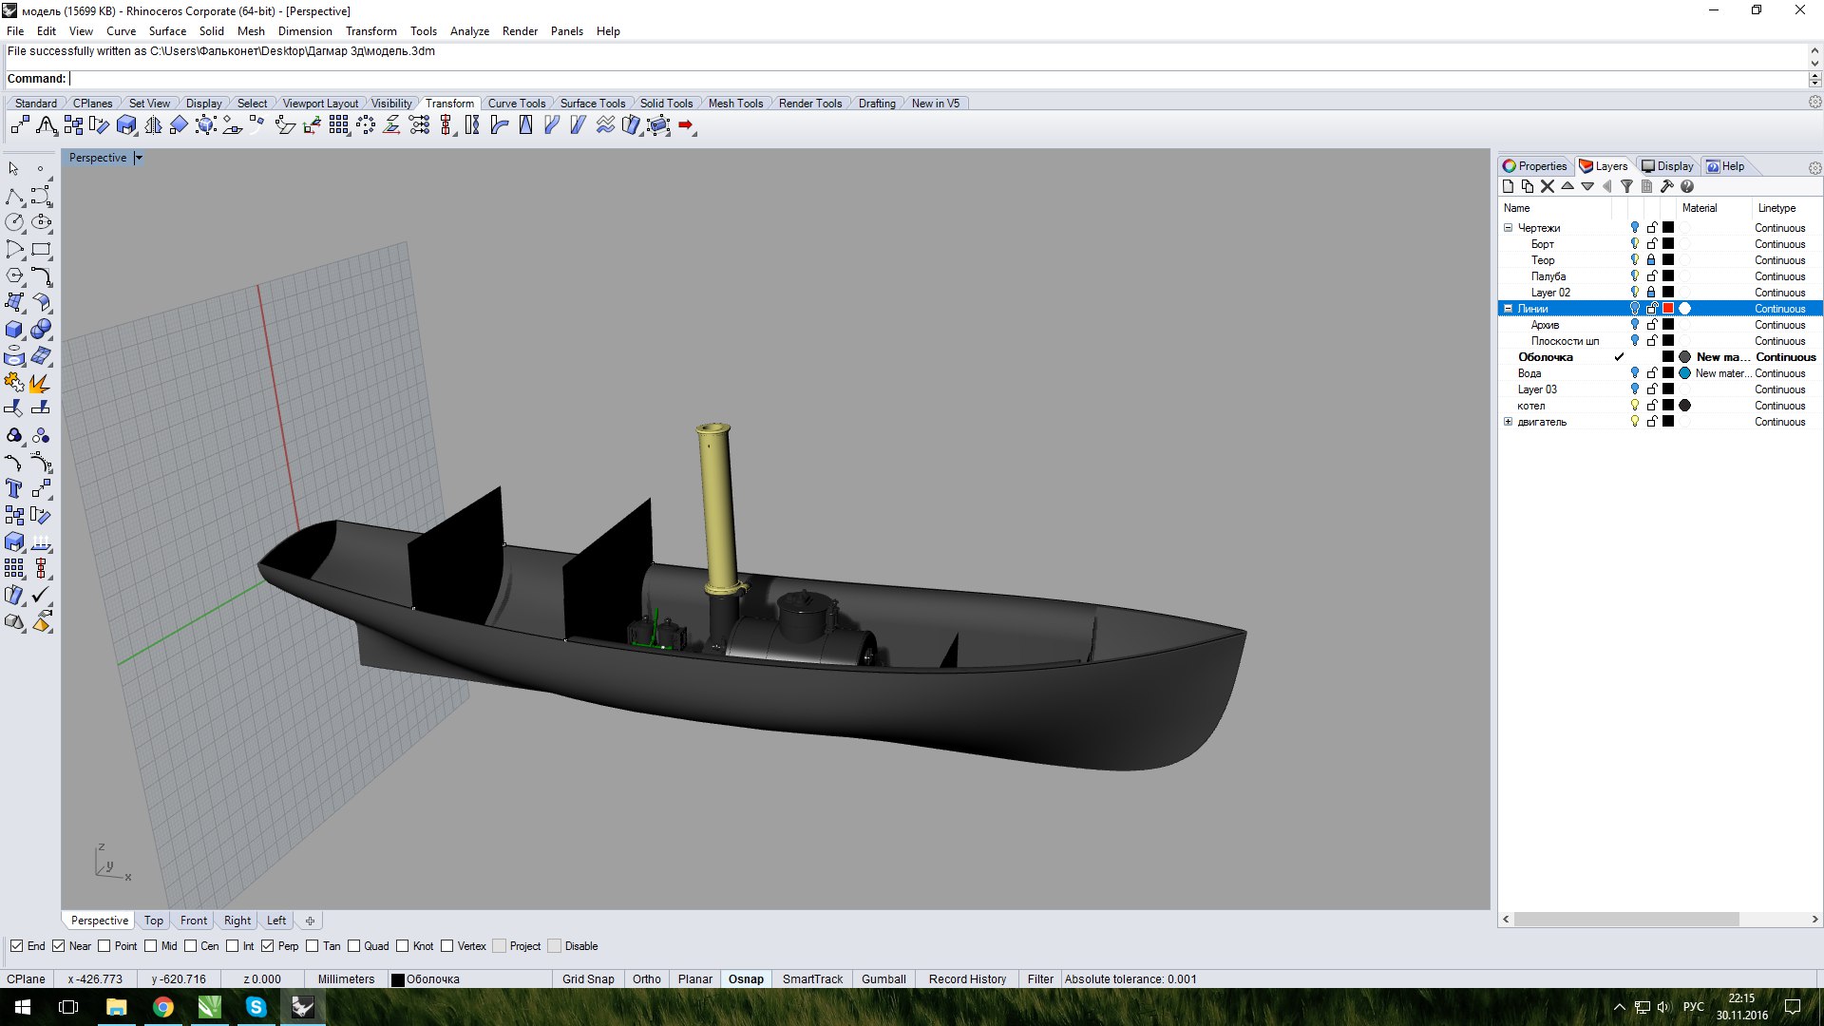Toggle Grid Snap in the status bar
The image size is (1824, 1026).
tap(588, 979)
